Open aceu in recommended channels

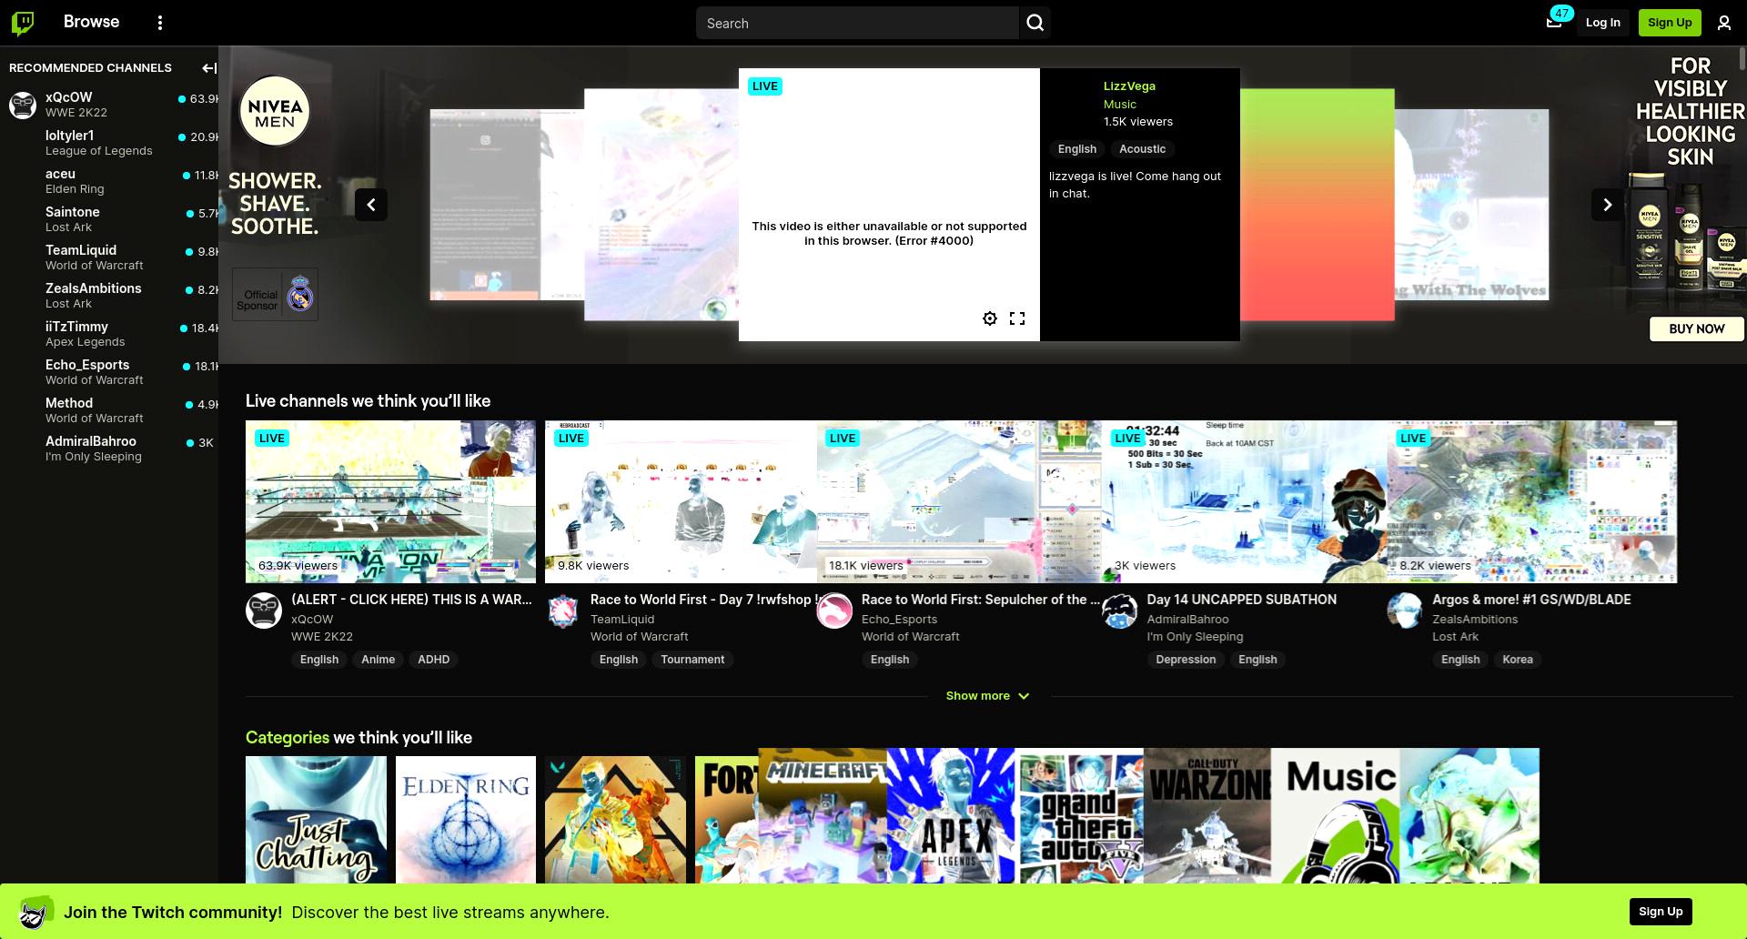[x=109, y=181]
